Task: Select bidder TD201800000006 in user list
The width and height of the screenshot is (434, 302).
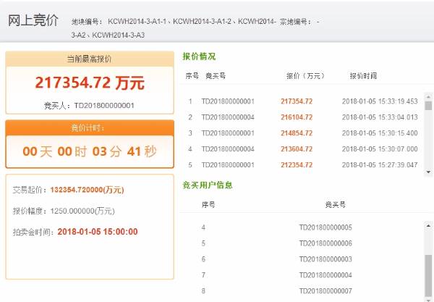Action: click(x=325, y=243)
